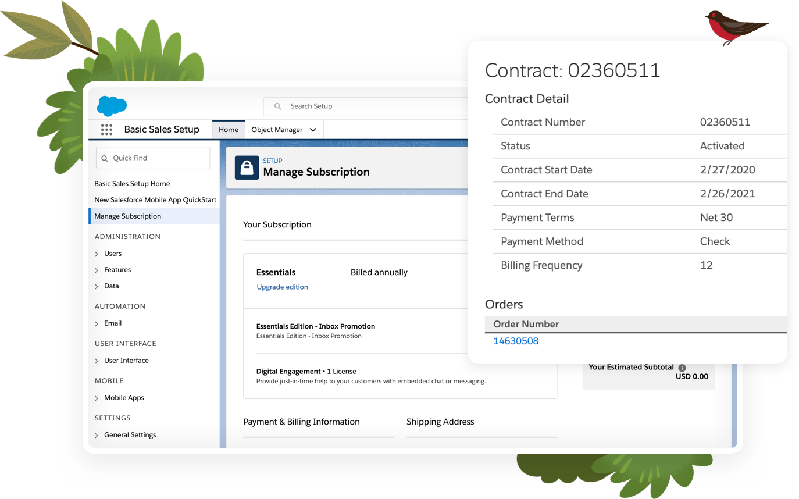Click the contract end date 2/26/2021
Image resolution: width=799 pixels, height=499 pixels.
click(x=727, y=194)
